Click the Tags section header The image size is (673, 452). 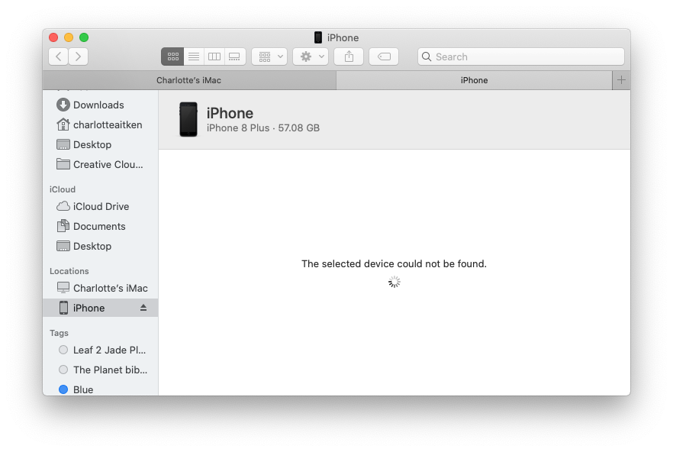(x=59, y=333)
